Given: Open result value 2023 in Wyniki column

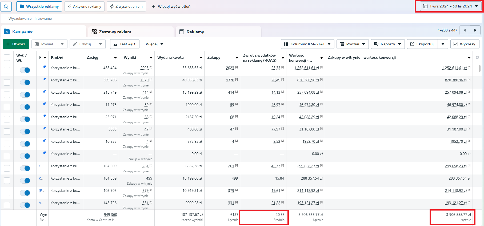Looking at the screenshot, I should tap(144, 68).
